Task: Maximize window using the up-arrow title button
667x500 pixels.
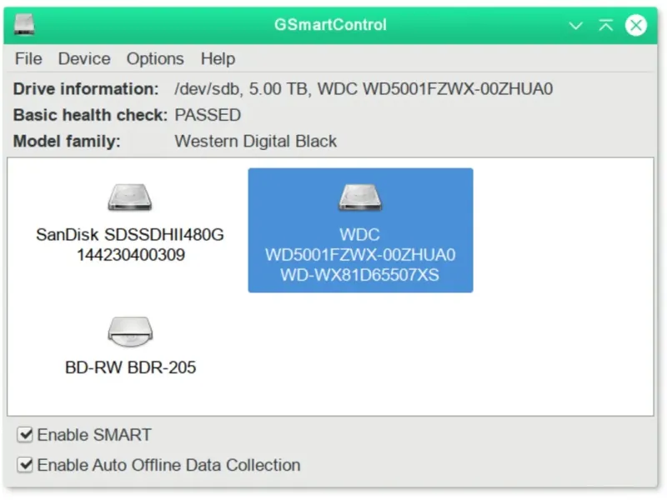Action: click(606, 25)
